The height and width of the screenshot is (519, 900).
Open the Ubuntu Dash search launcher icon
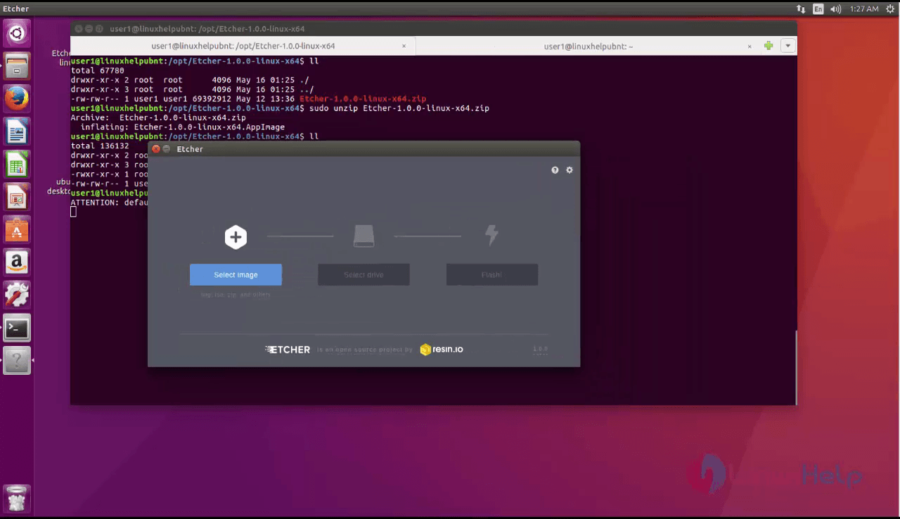(x=17, y=33)
